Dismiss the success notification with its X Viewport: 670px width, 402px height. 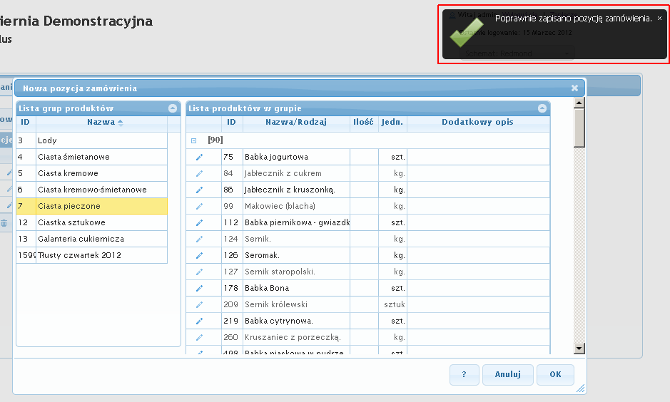coord(659,19)
